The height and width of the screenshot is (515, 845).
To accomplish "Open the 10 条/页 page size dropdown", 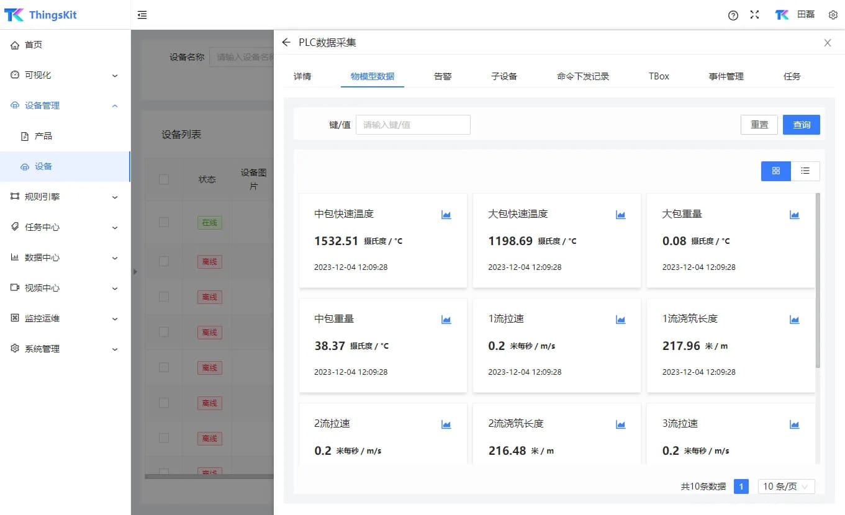I will tap(785, 486).
